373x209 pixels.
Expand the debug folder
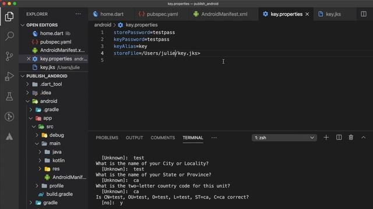point(37,135)
